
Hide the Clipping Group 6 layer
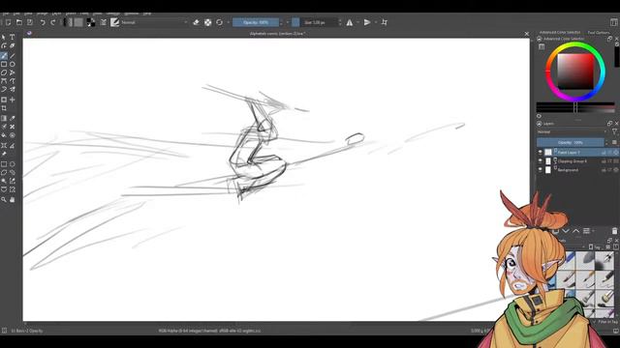point(541,161)
